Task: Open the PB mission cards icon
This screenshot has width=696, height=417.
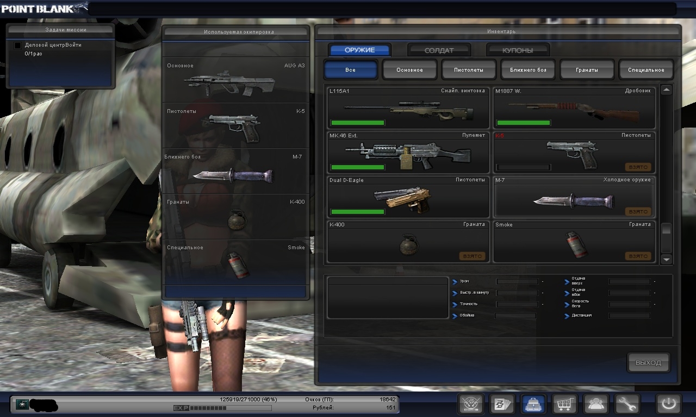Action: [502, 404]
